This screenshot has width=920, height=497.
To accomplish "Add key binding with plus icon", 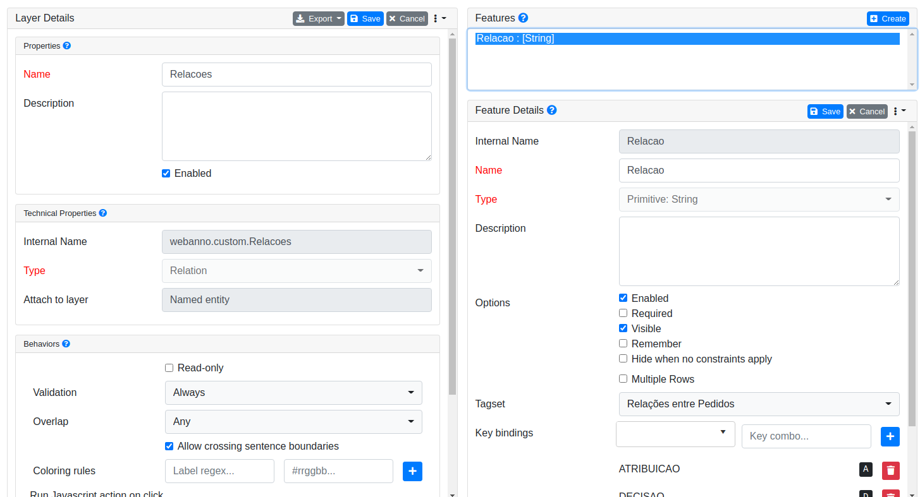I will pyautogui.click(x=890, y=436).
